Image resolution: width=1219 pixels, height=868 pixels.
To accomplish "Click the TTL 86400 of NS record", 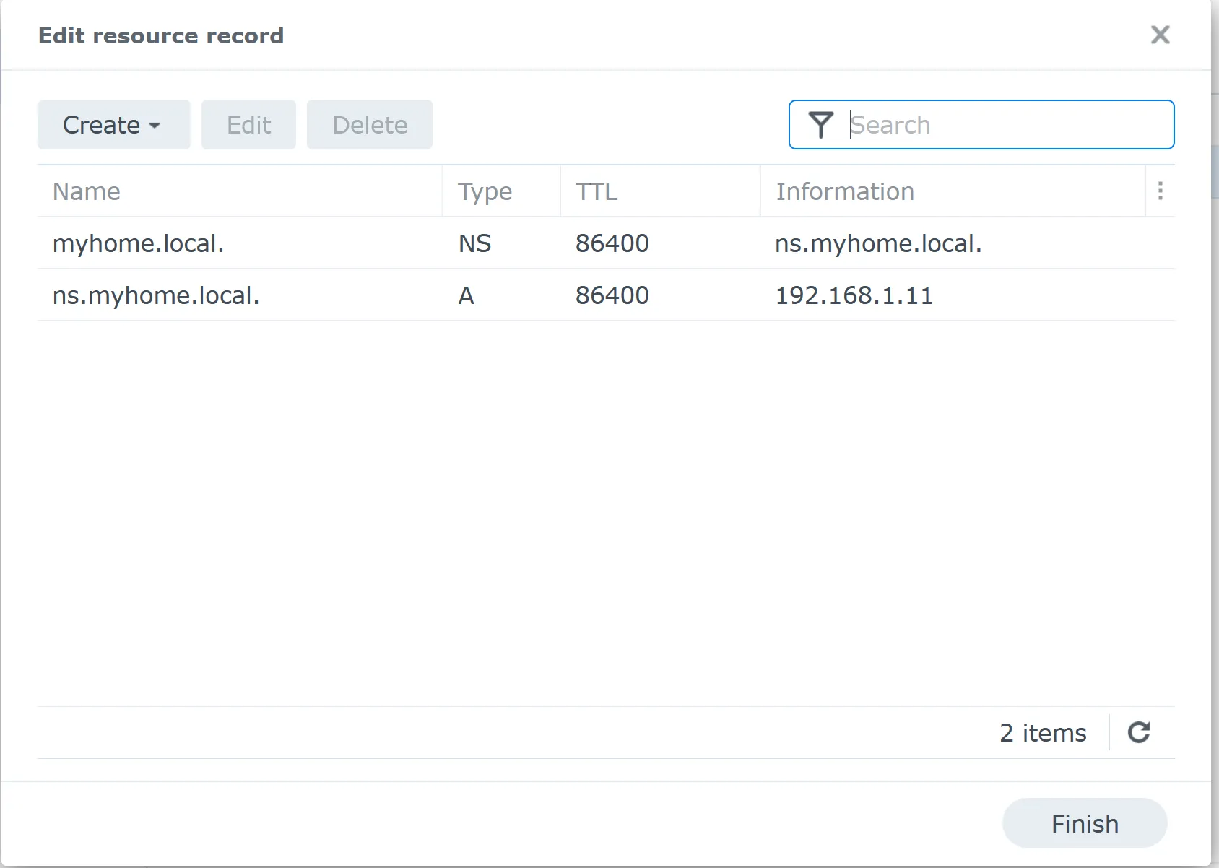I will 612,243.
